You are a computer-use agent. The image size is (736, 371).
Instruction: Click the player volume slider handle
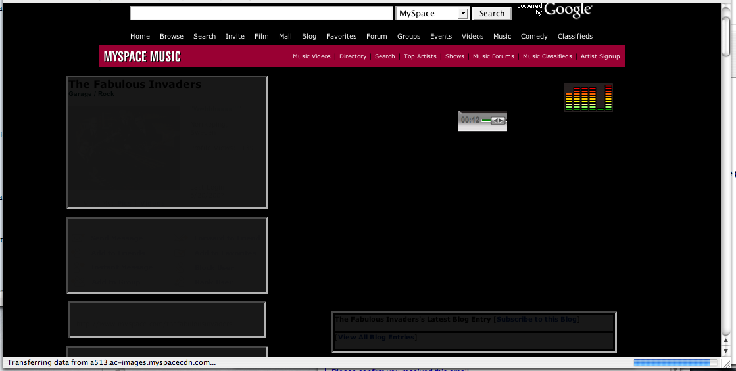(x=498, y=120)
